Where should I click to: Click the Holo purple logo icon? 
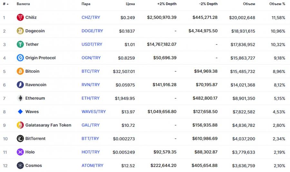[20, 152]
